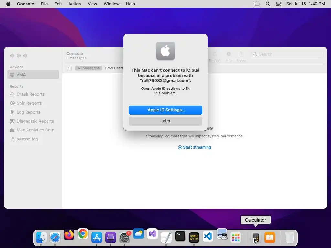Image resolution: width=331 pixels, height=248 pixels.
Task: Open Spotlight search in menu bar
Action: [x=268, y=4]
